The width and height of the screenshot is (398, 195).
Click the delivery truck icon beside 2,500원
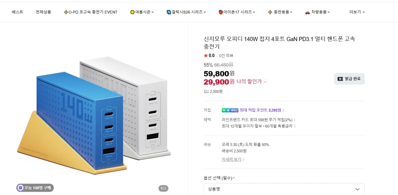coord(206,92)
